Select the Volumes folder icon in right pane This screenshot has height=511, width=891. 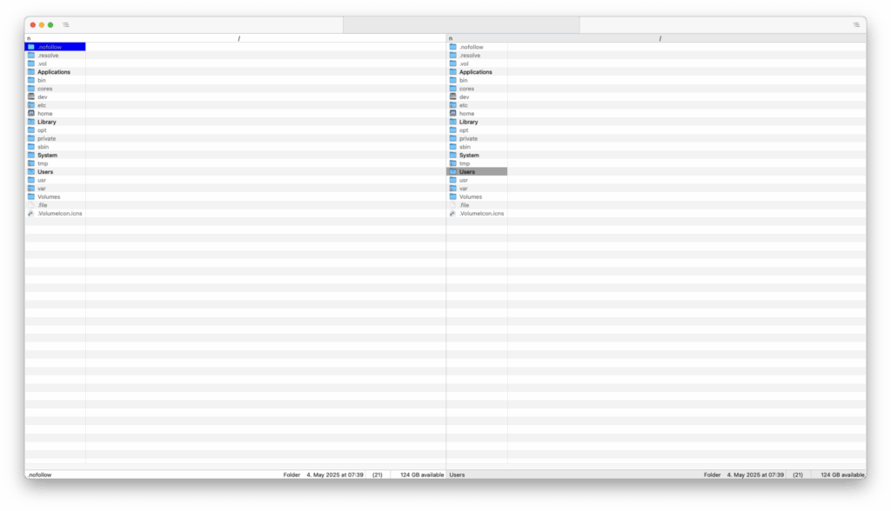[x=453, y=196]
